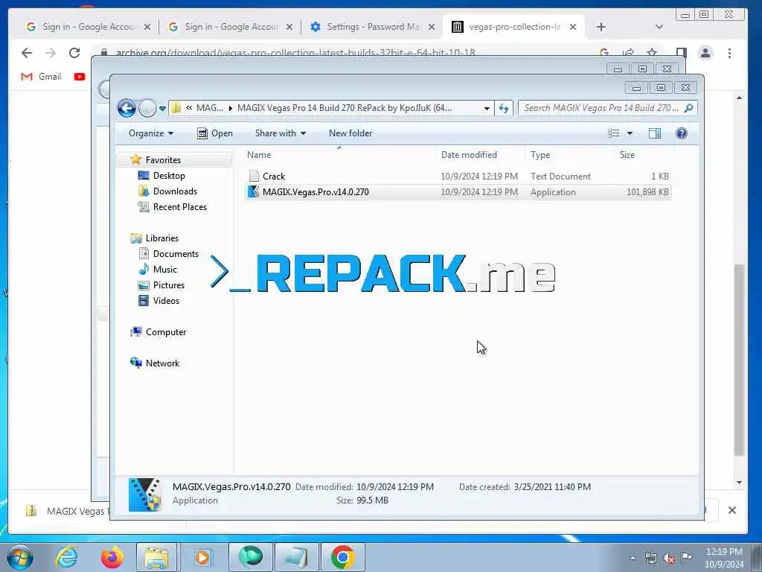Go back in Explorer window
Viewport: 762px width, 572px height.
tap(127, 108)
